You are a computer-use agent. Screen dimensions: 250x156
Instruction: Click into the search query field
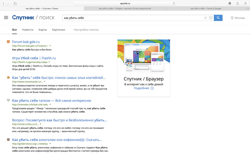pyautogui.click(x=133, y=18)
